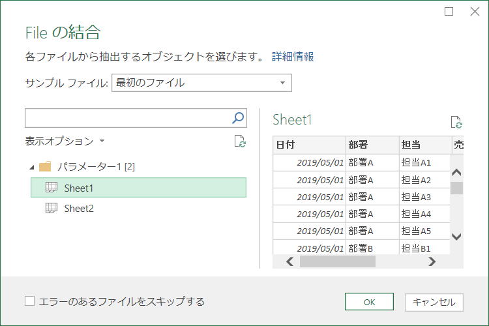The width and height of the screenshot is (489, 326).
Task: Click the キャンセル button
Action: pyautogui.click(x=434, y=302)
